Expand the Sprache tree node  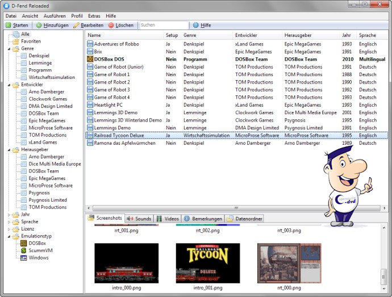click(x=9, y=222)
